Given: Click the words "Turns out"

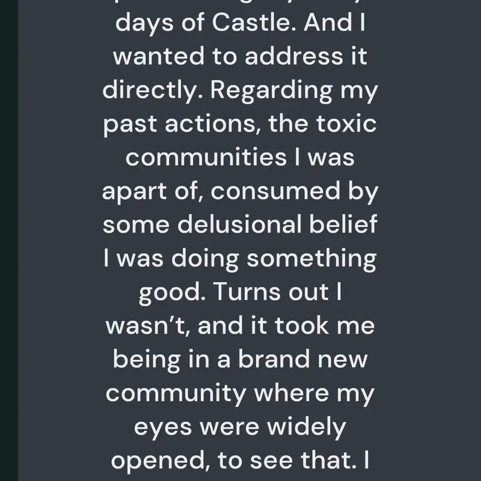Looking at the screenshot, I should pos(271,292).
